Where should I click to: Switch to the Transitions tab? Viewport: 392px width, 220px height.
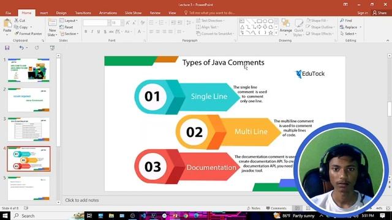(x=83, y=13)
